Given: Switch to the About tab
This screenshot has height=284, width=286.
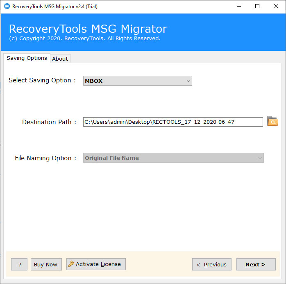Looking at the screenshot, I should tap(60, 59).
